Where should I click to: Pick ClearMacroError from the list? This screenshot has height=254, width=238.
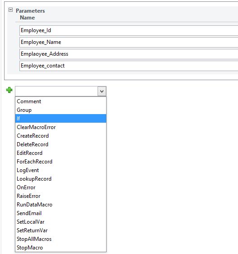[61, 127]
